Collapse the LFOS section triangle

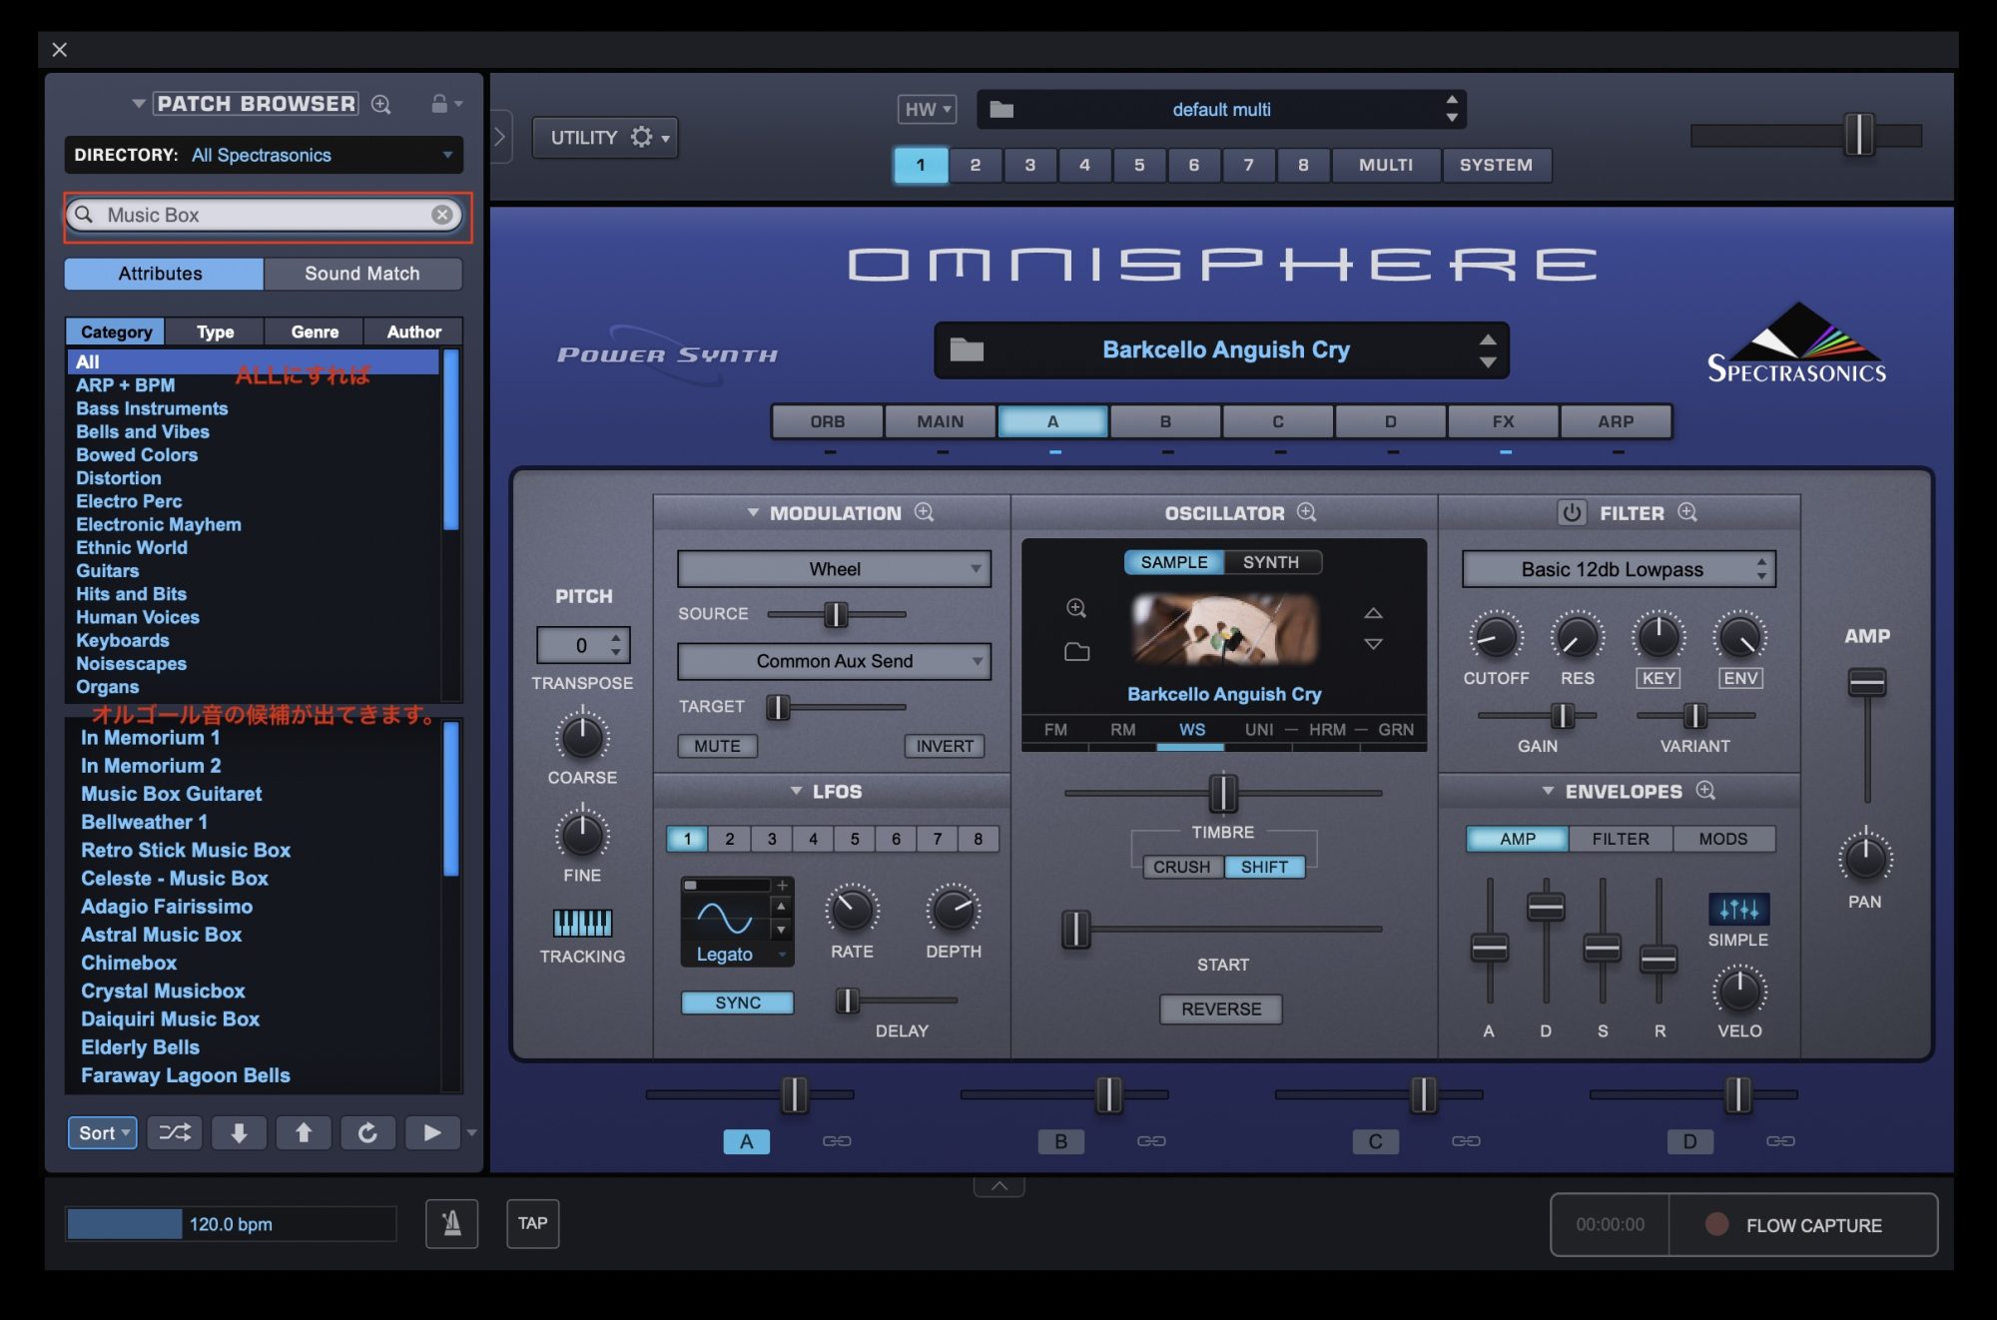click(x=796, y=791)
